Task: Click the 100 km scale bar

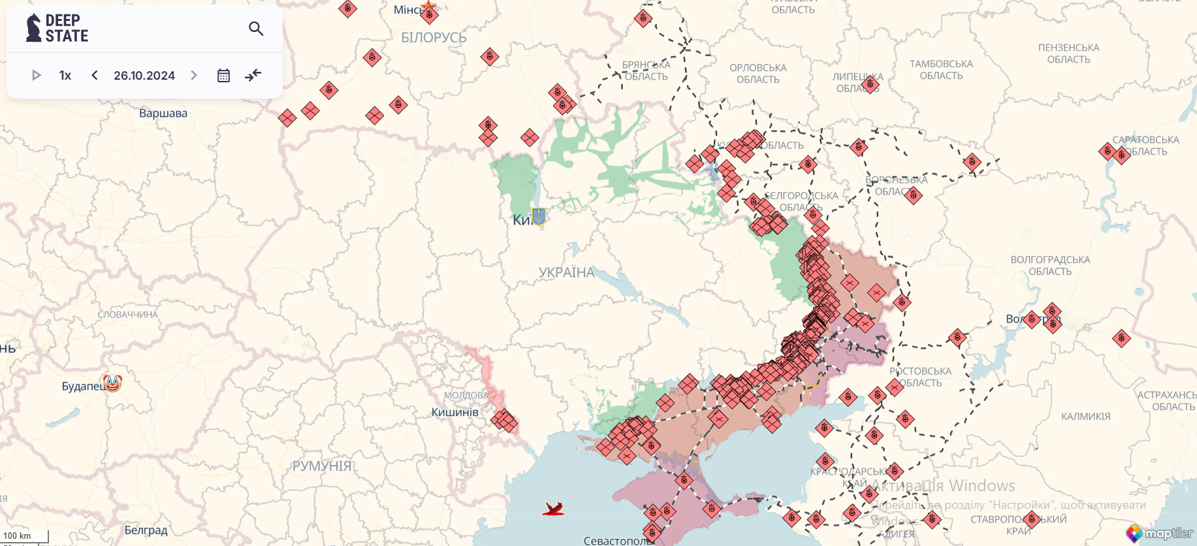Action: pos(24,536)
